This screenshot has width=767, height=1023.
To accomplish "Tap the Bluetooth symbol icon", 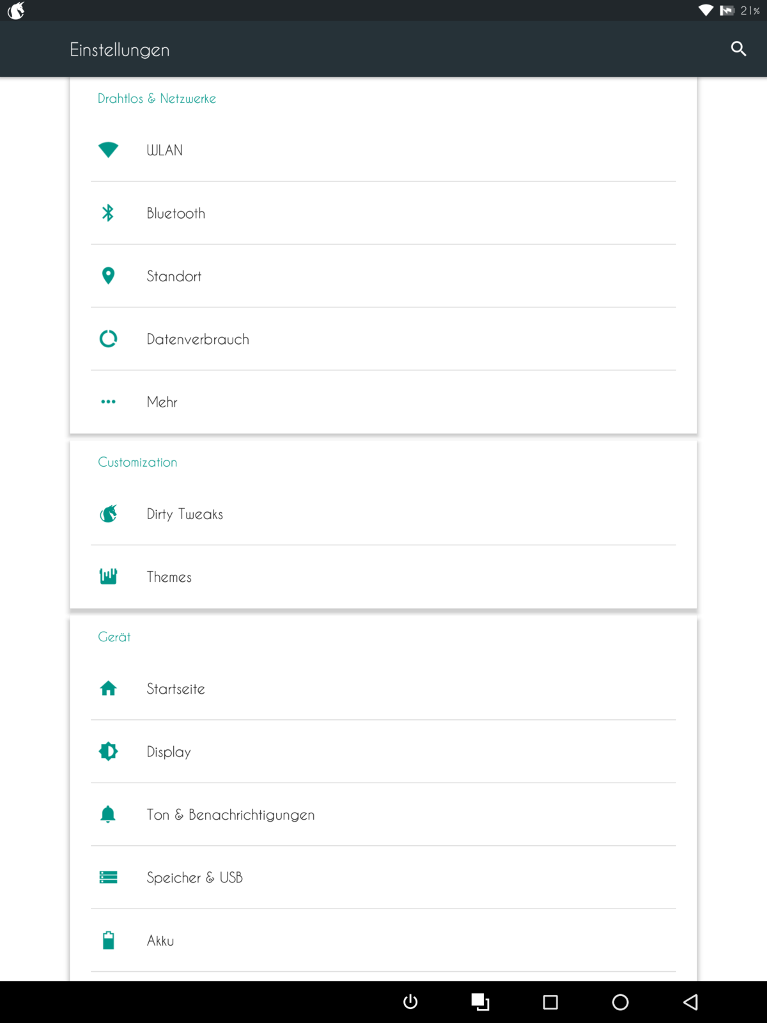I will click(x=108, y=213).
